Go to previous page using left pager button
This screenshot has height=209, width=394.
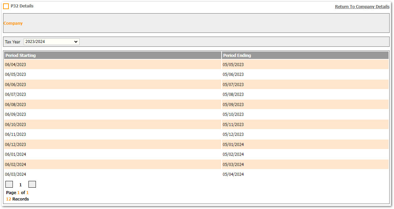(9, 184)
